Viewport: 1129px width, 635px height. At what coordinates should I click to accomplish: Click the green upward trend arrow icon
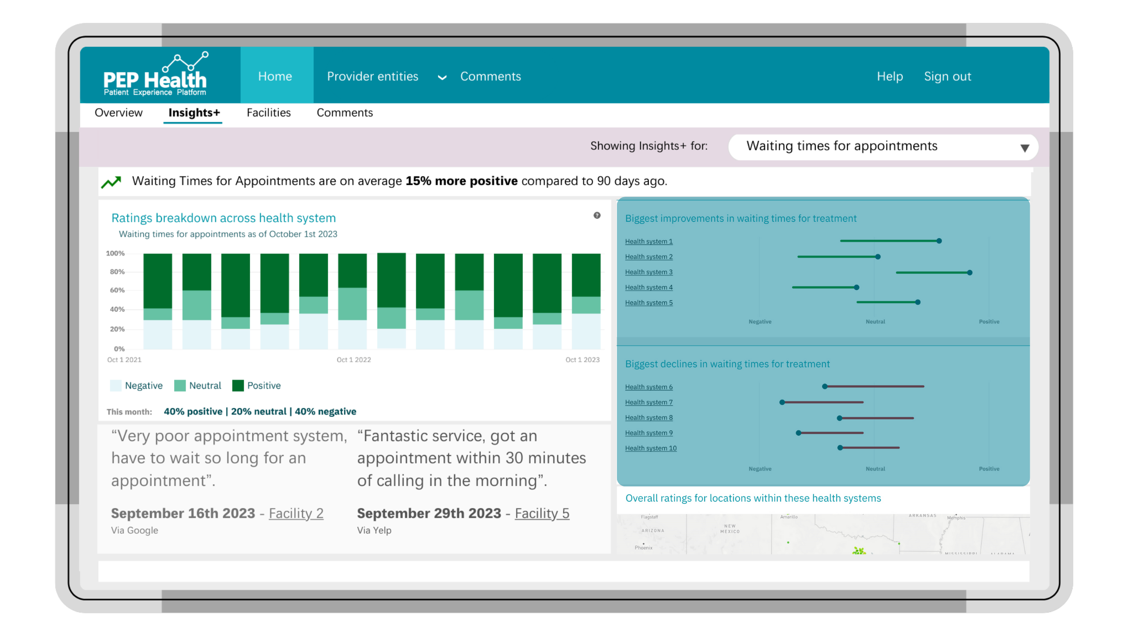pos(111,182)
